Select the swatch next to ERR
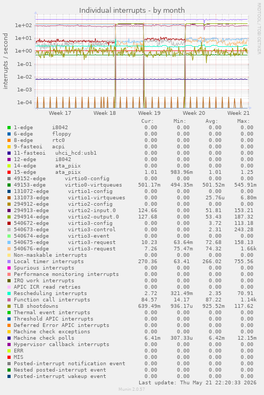The height and width of the screenshot is (395, 264). (9, 351)
